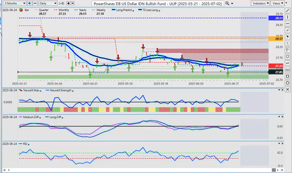The image size is (292, 173).
Task: Close the NeuralX indicator panel
Action: point(282,90)
